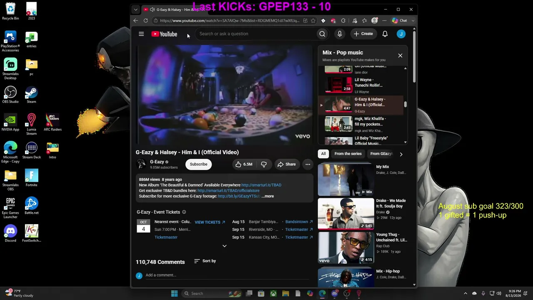Refresh the YouTube page in Edge

[146, 20]
